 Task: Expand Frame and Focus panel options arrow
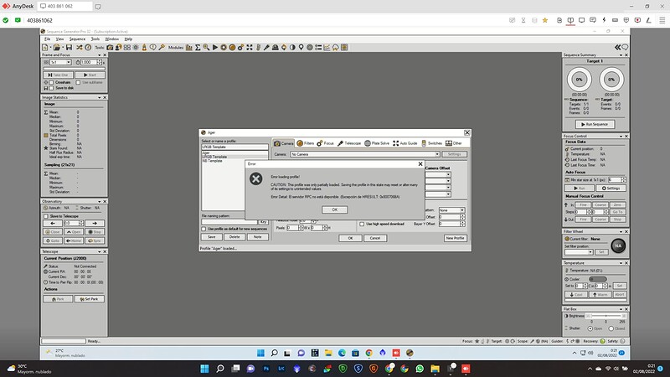pyautogui.click(x=100, y=55)
